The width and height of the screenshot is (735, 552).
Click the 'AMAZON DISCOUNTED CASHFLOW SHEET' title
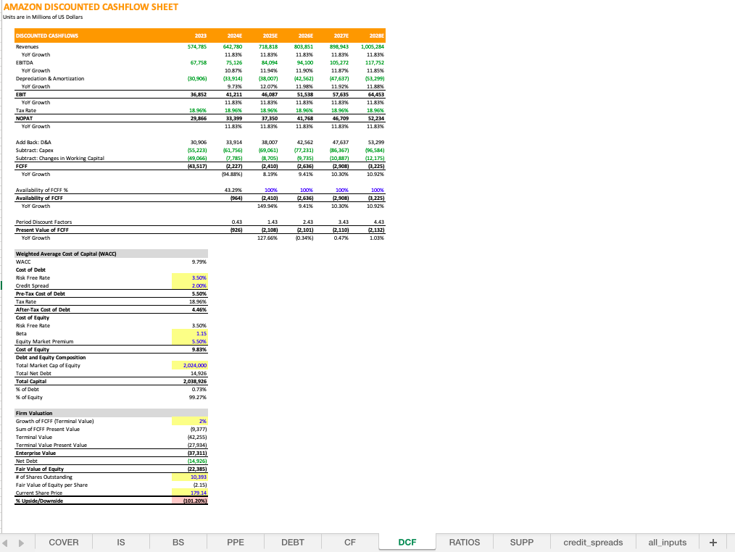tap(91, 7)
